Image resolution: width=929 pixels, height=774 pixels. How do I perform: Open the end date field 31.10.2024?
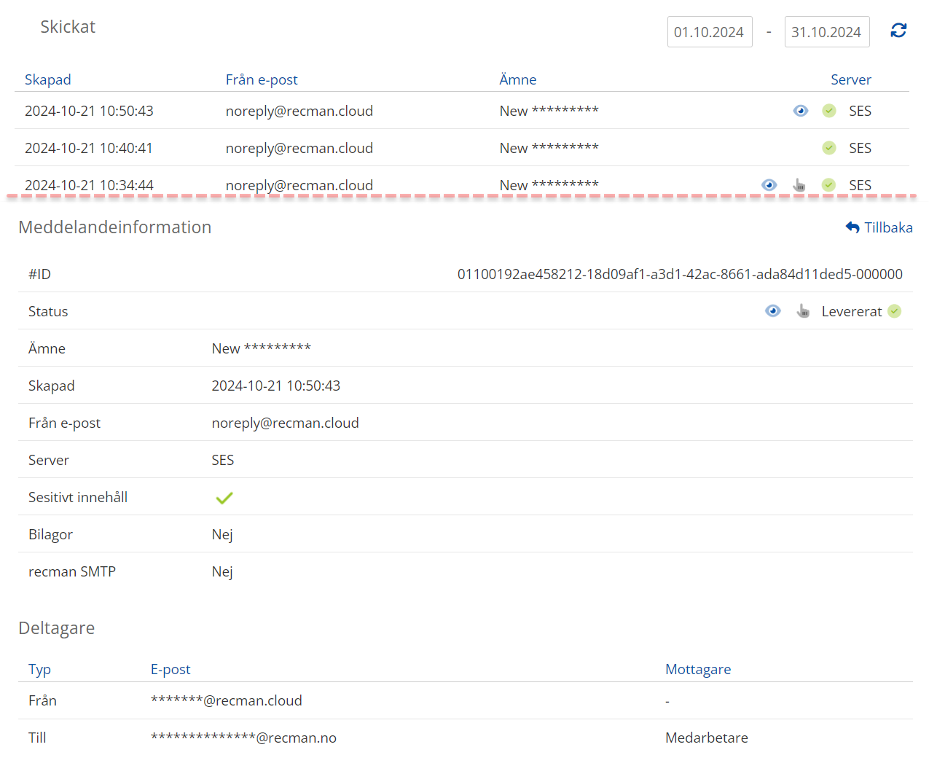tap(826, 32)
